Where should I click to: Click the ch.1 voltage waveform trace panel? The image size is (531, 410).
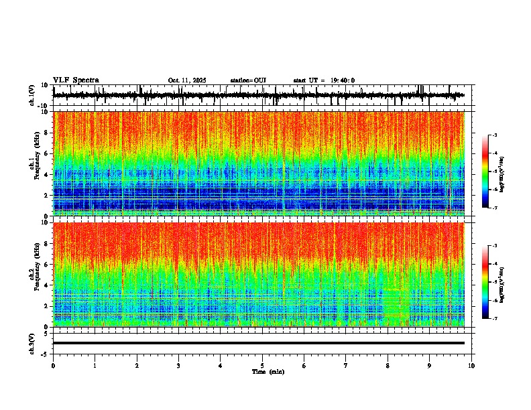click(262, 95)
